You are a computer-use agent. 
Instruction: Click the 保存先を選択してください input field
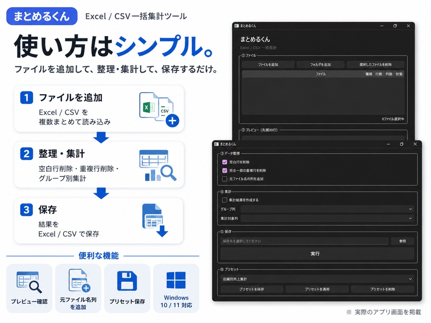click(x=305, y=241)
